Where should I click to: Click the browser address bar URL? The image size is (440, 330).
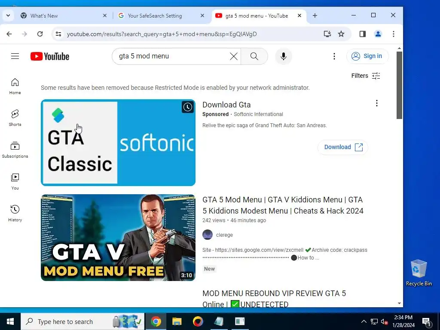click(162, 34)
